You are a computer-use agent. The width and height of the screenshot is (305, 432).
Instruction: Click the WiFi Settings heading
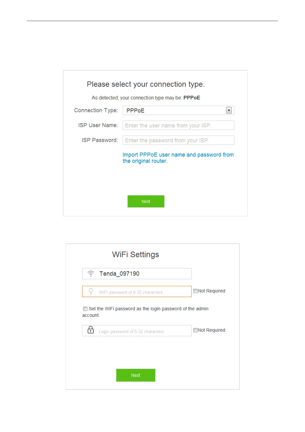135,254
